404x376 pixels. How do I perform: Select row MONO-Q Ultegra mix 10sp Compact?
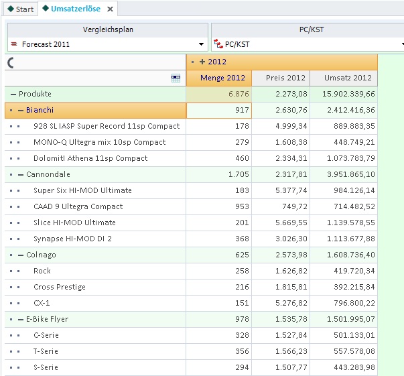coord(95,142)
